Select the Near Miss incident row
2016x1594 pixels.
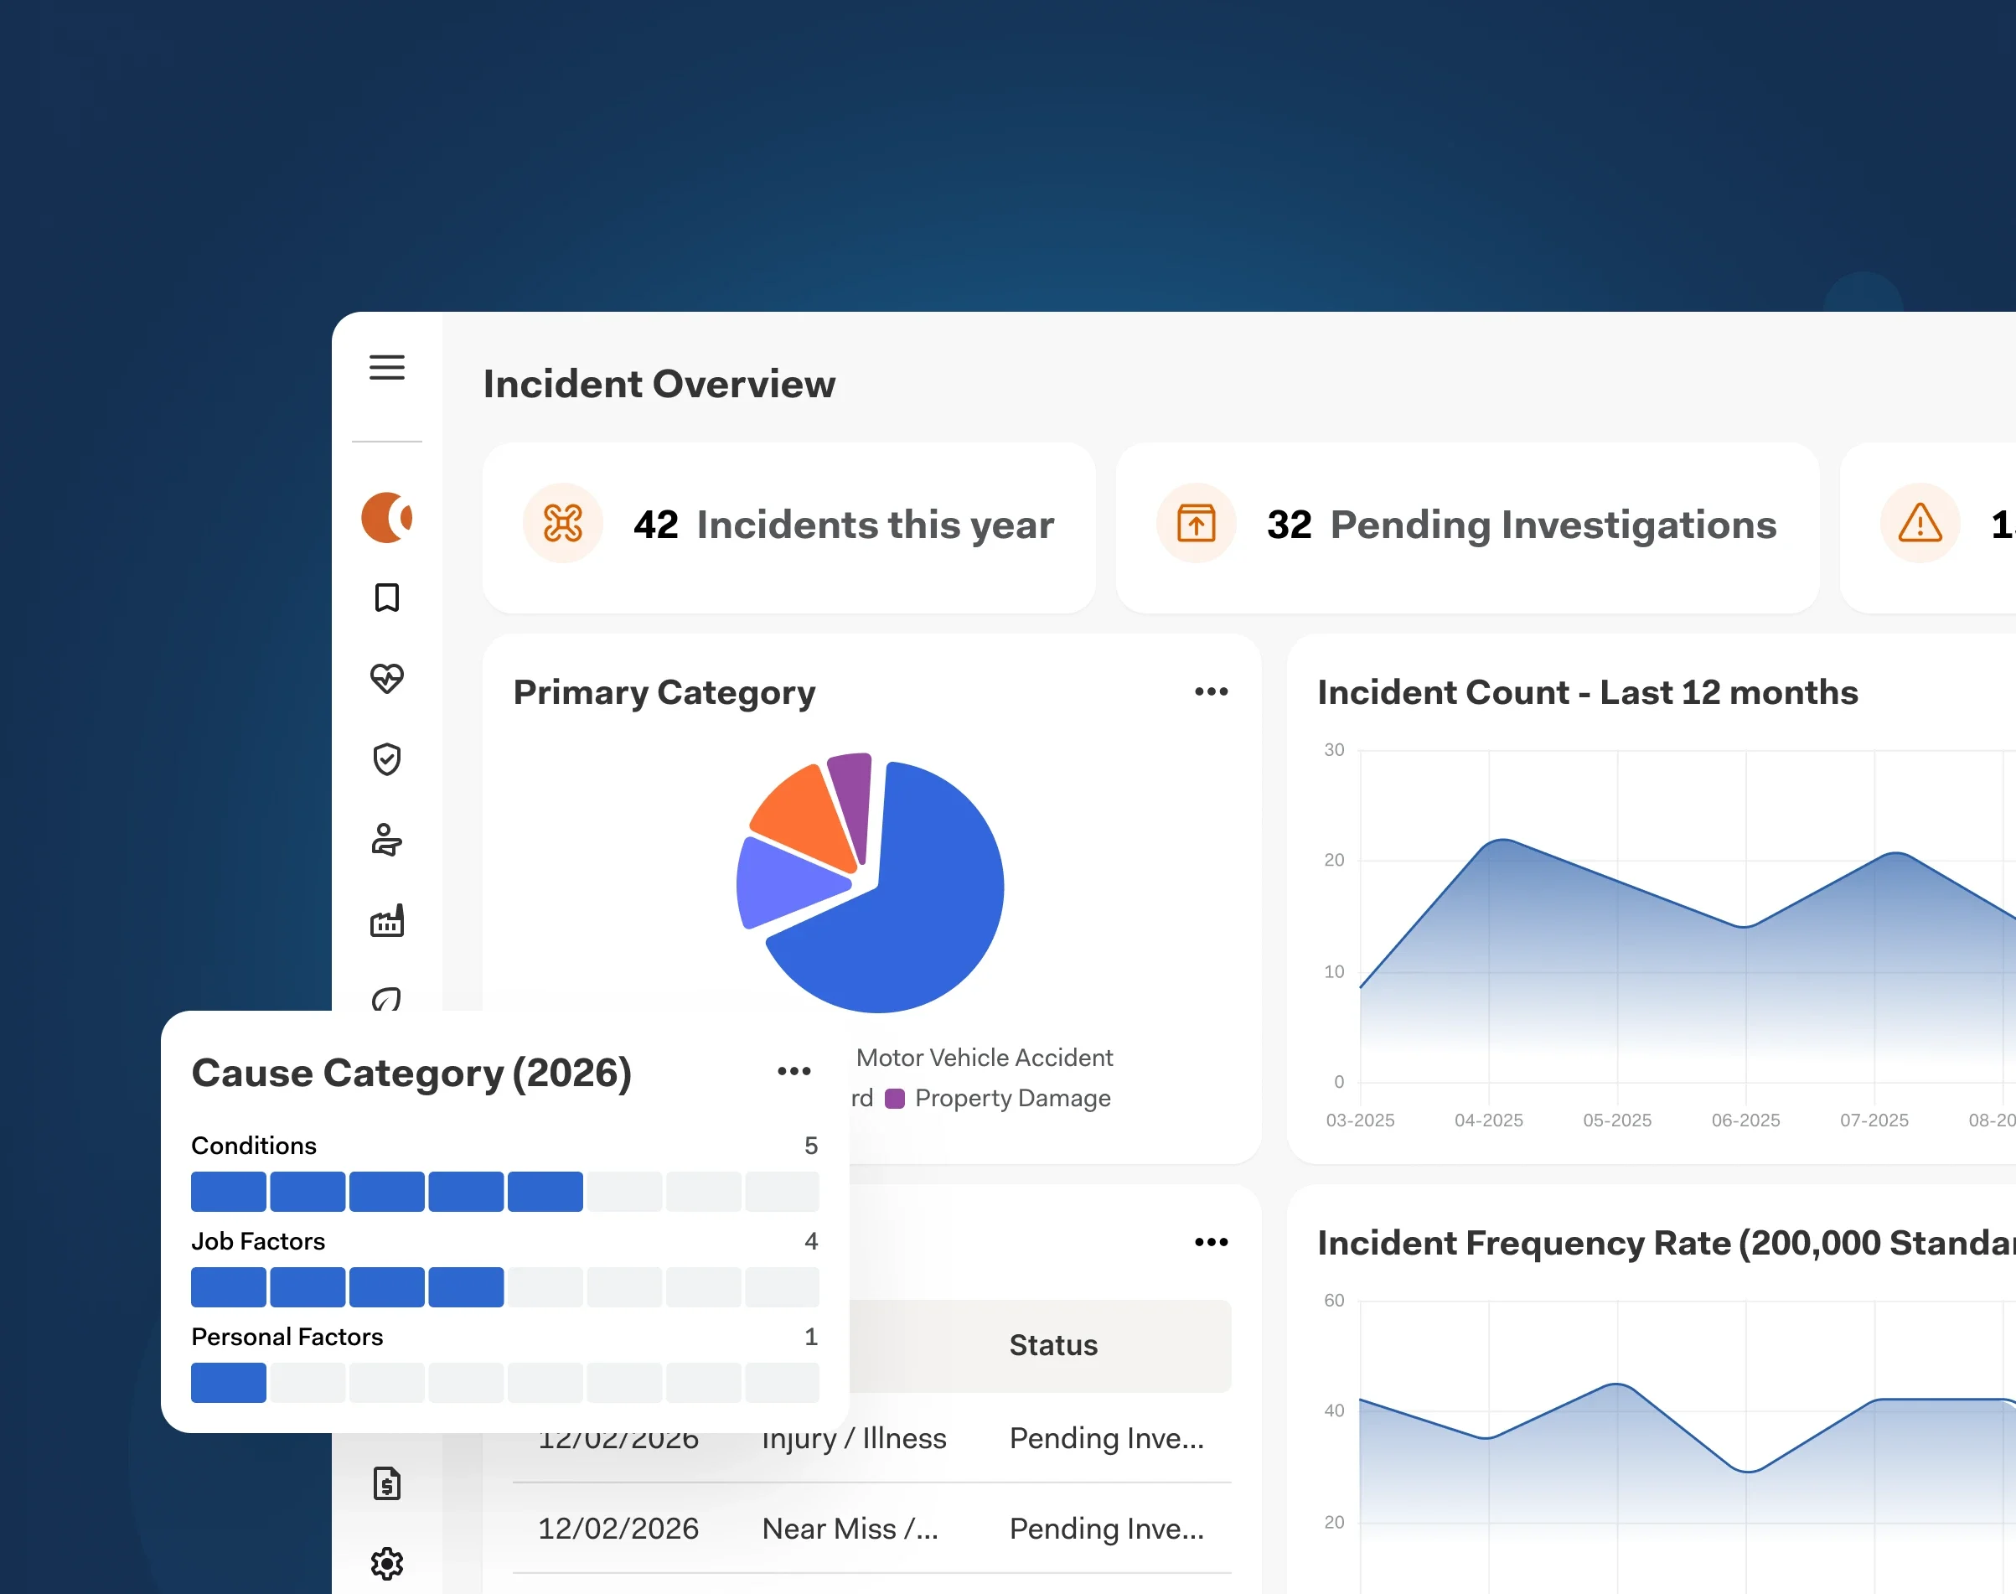coord(849,1529)
